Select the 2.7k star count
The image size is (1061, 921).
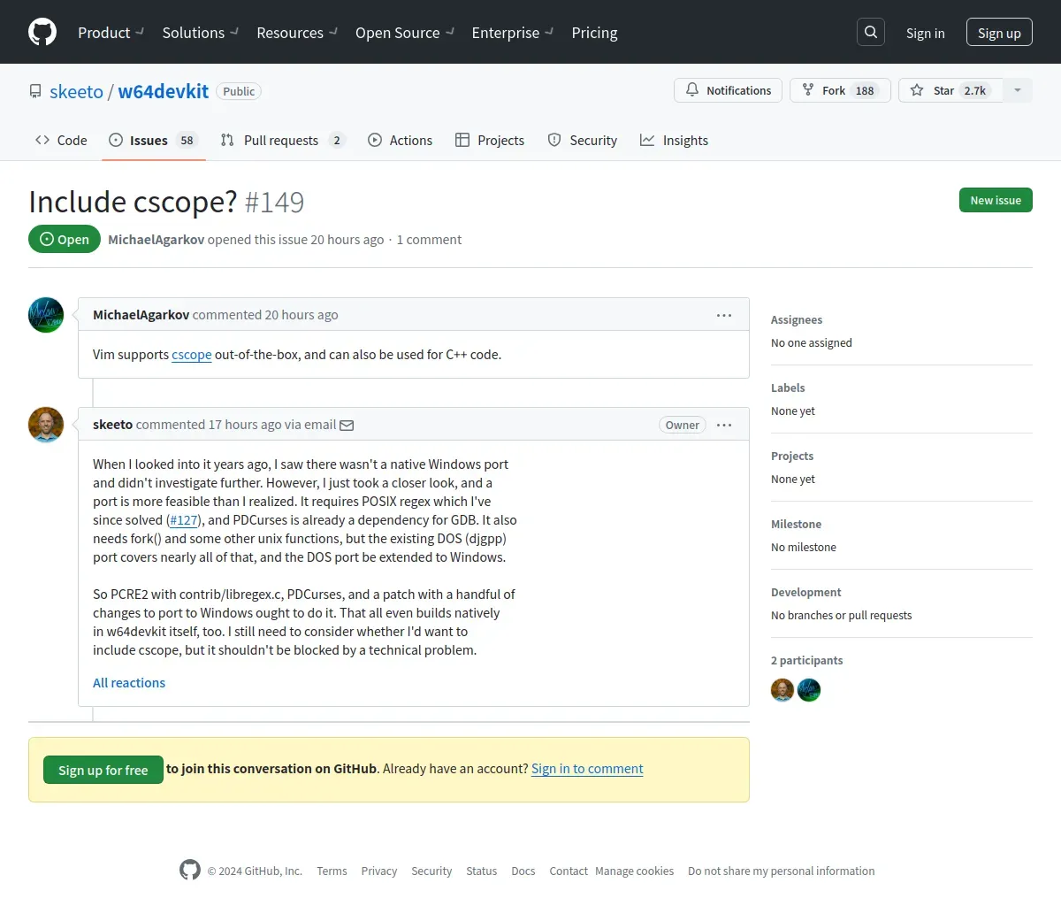[975, 90]
